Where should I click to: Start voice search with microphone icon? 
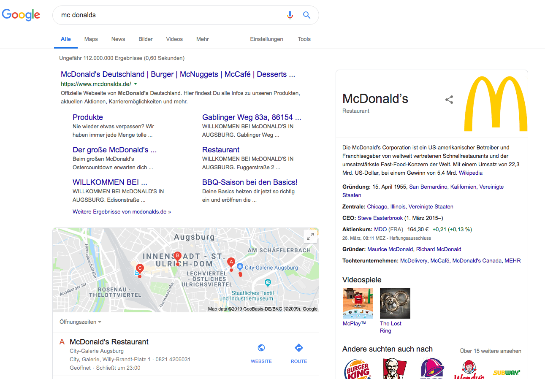pyautogui.click(x=290, y=15)
